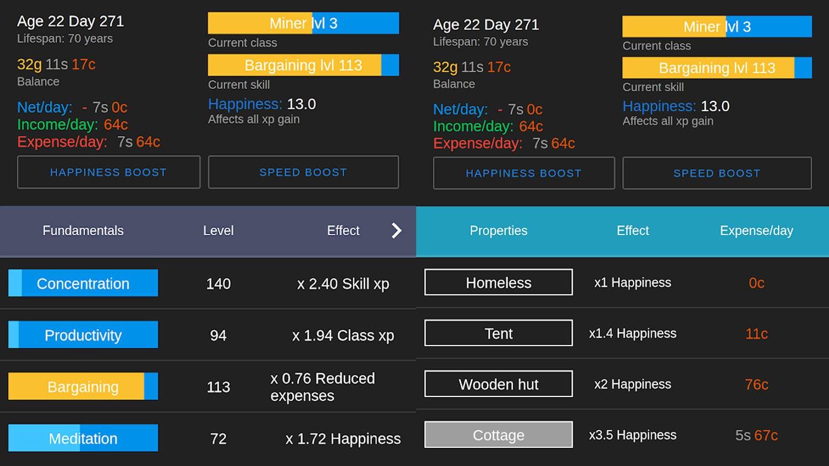Click Bargaining lvl 113 bar above Properties
Image resolution: width=829 pixels, height=466 pixels.
pos(717,68)
